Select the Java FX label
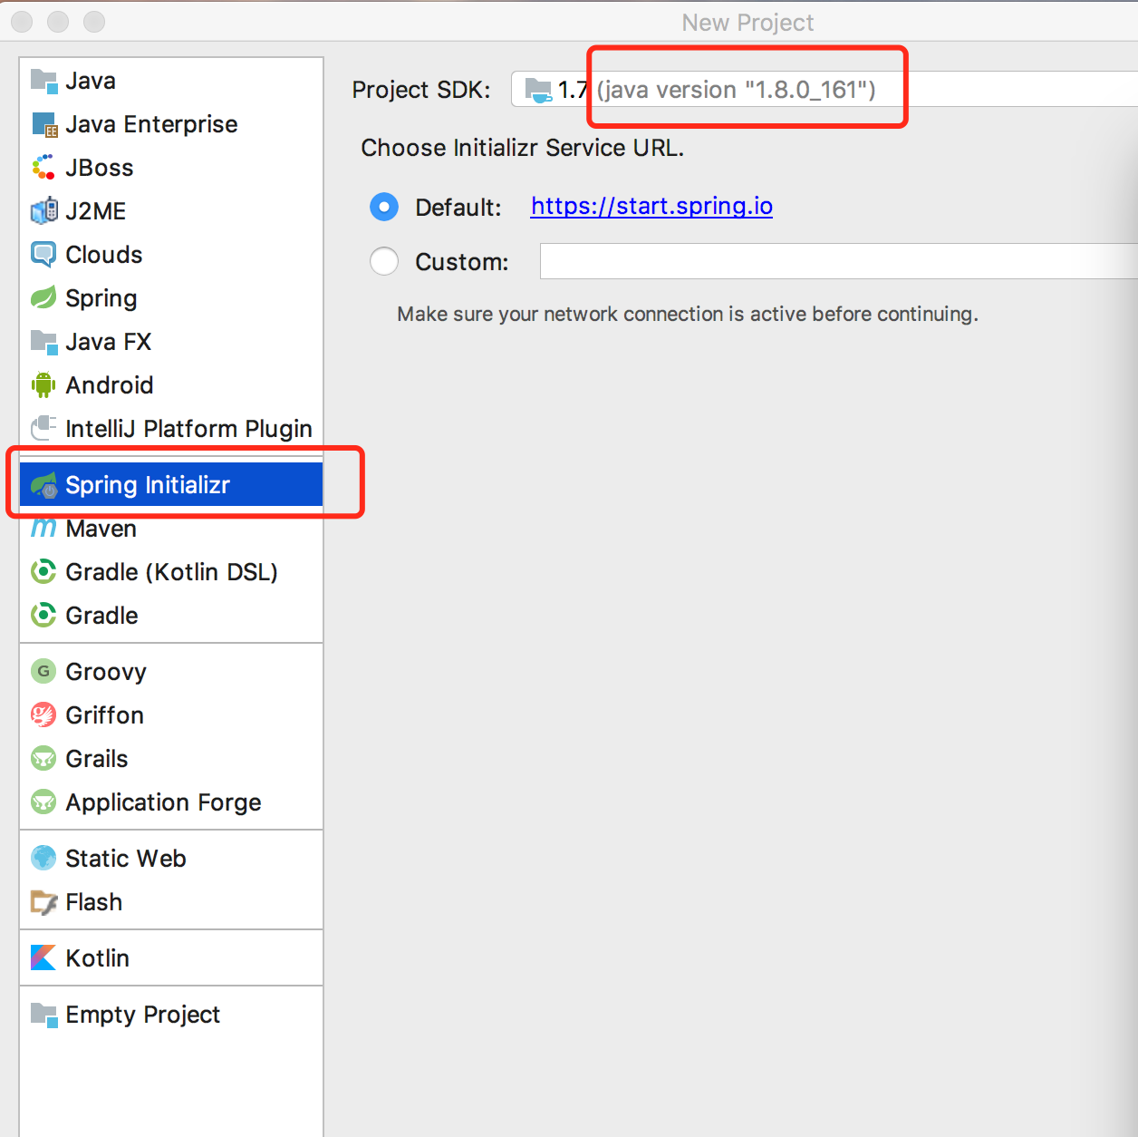Image resolution: width=1138 pixels, height=1137 pixels. coord(109,342)
